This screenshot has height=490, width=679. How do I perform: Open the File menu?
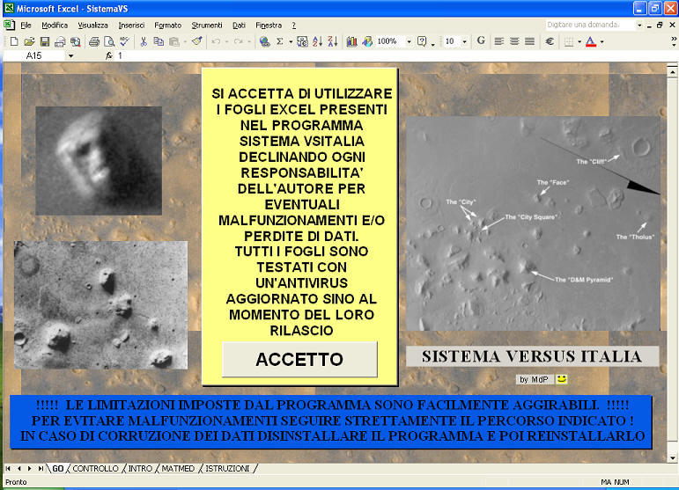[x=26, y=26]
